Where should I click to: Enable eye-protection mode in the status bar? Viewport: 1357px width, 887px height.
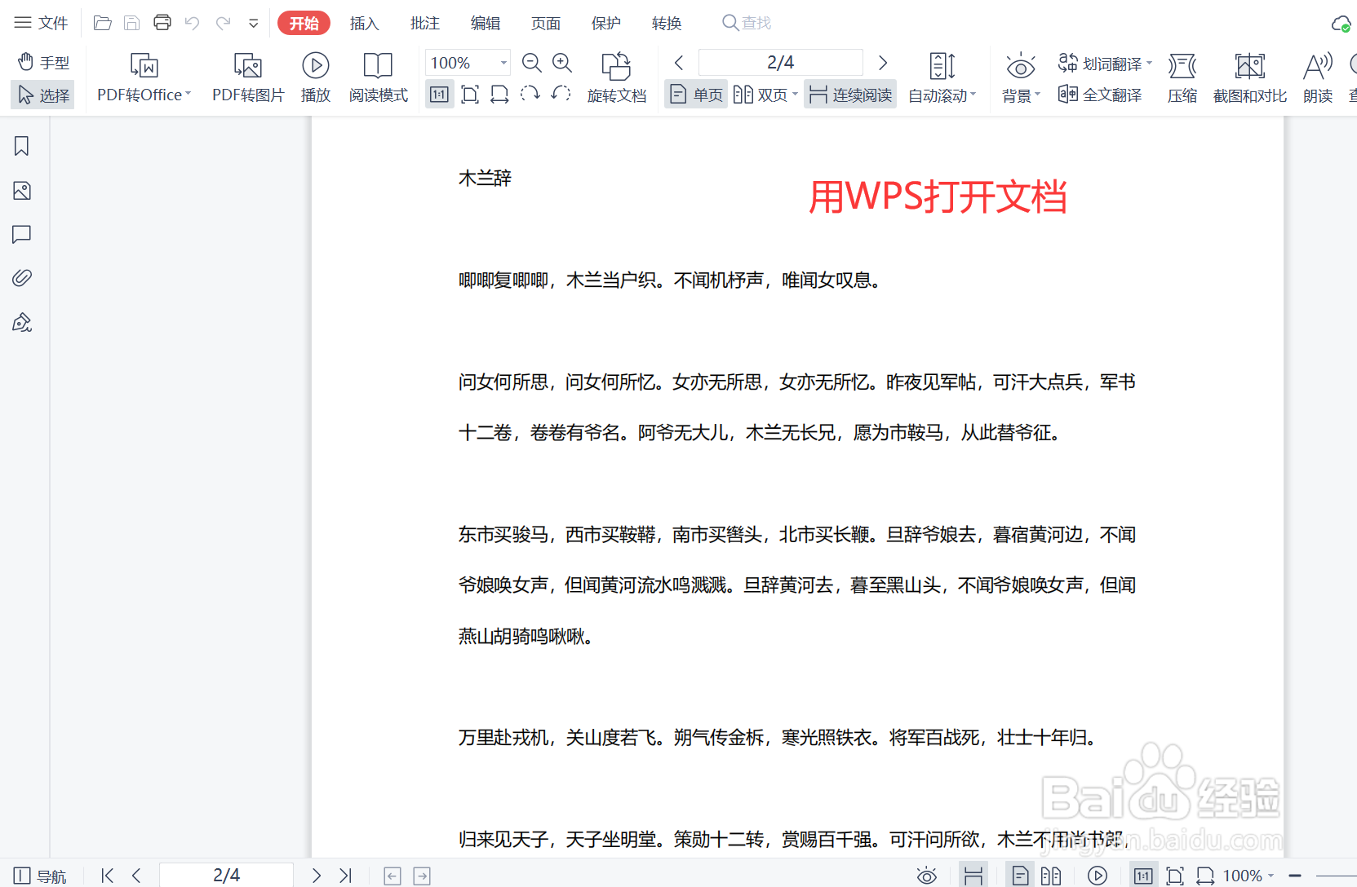click(926, 875)
